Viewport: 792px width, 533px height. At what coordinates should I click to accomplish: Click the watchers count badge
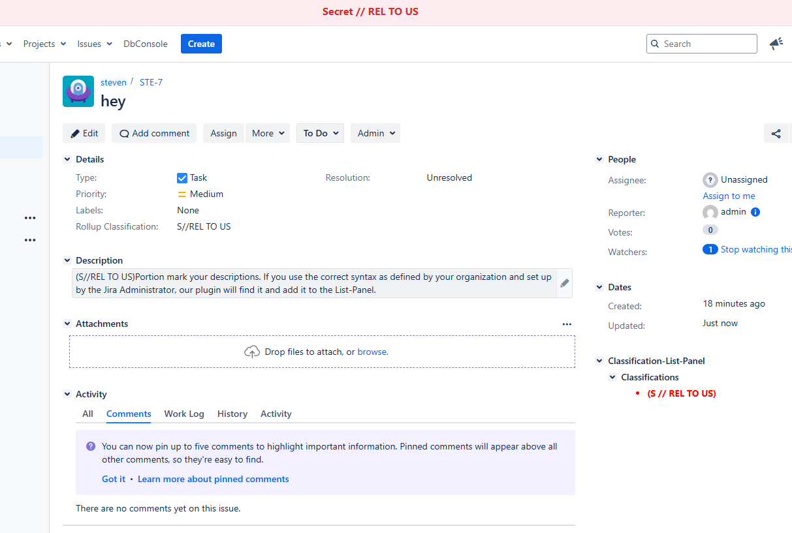[x=710, y=249]
